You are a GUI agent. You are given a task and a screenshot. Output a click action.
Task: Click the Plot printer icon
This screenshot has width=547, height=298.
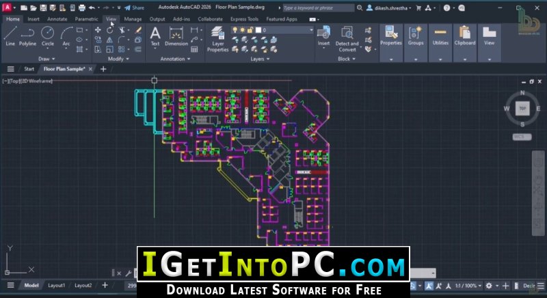(x=82, y=8)
